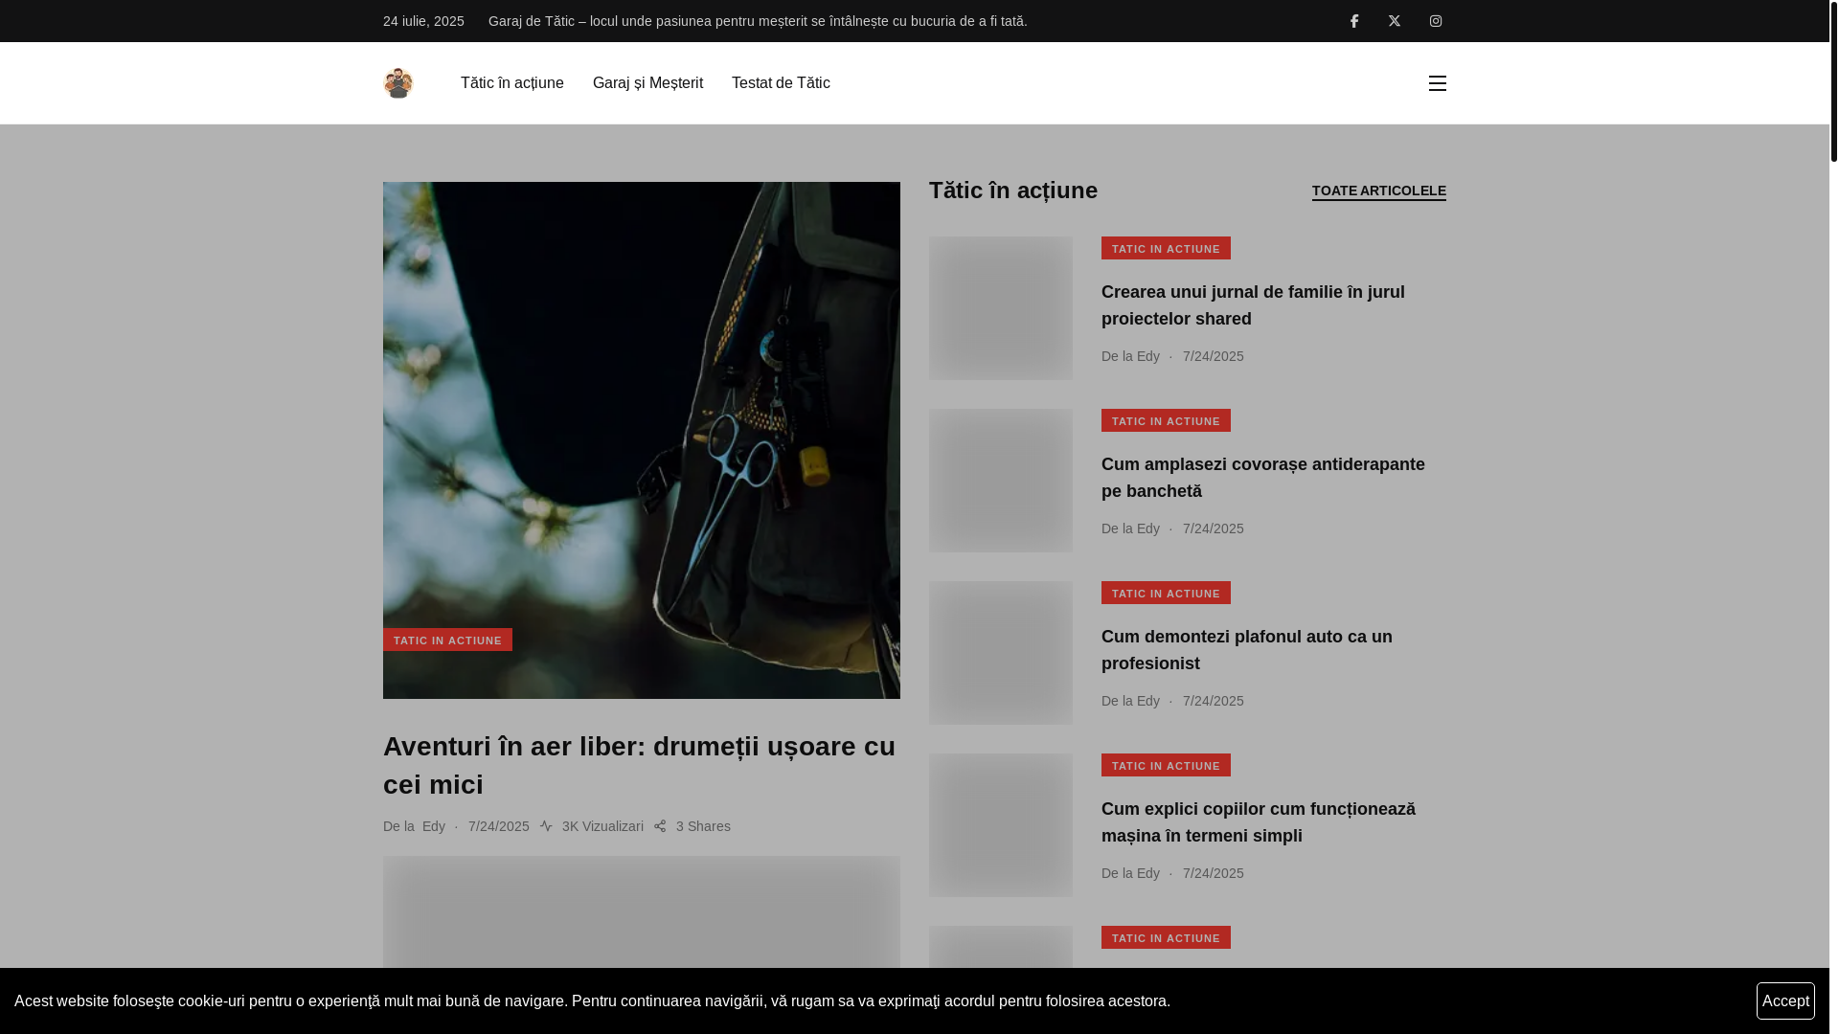The height and width of the screenshot is (1034, 1839).
Task: Click date 7/24/2025 under featured article
Action: tap(499, 826)
